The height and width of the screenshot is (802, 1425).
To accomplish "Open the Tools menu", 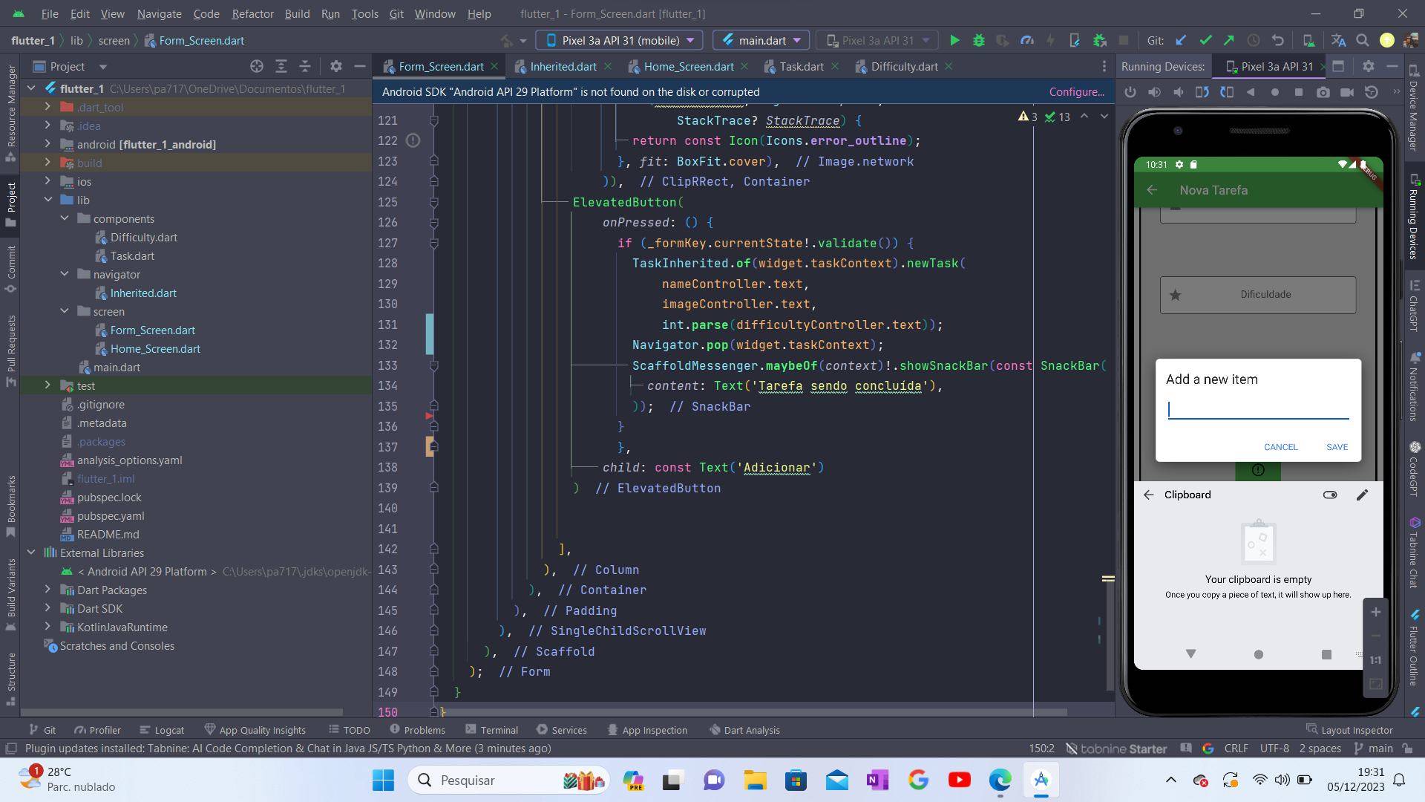I will pos(364,13).
